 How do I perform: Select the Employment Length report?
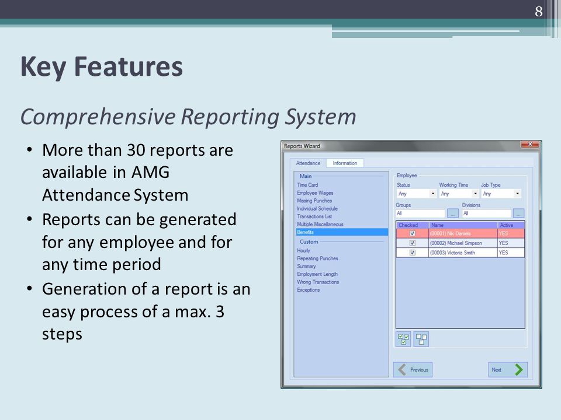tap(317, 274)
